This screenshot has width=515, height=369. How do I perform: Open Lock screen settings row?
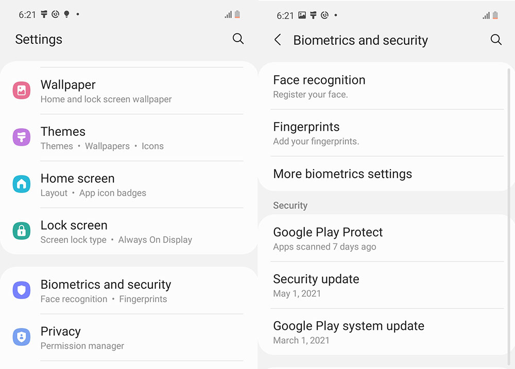pyautogui.click(x=129, y=232)
